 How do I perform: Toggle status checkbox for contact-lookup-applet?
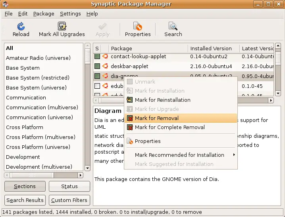point(97,56)
